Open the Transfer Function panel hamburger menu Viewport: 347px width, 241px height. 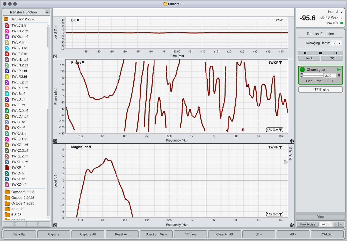(x=47, y=12)
